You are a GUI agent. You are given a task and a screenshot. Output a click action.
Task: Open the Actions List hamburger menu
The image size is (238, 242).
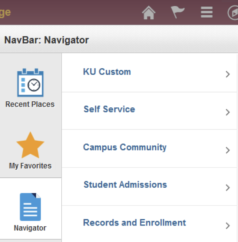point(207,12)
